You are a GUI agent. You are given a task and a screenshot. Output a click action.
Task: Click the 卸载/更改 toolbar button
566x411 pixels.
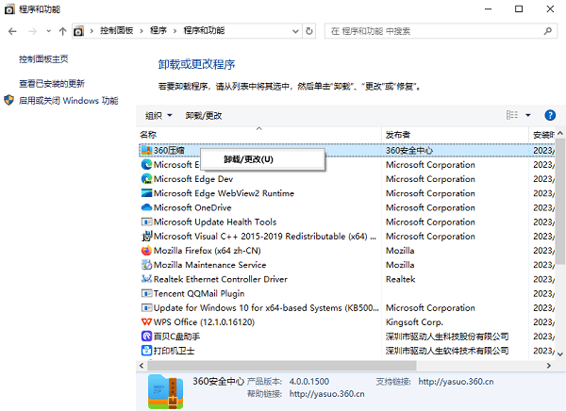[204, 115]
